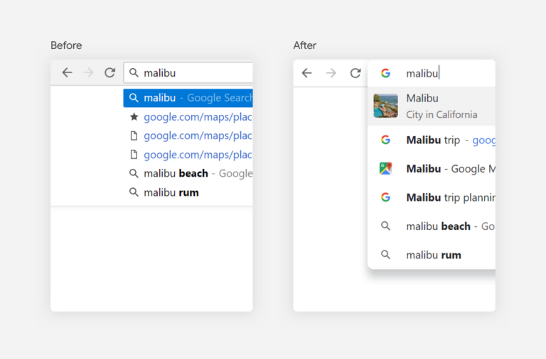Click the After address bar text field
The width and height of the screenshot is (546, 359).
[x=455, y=73]
